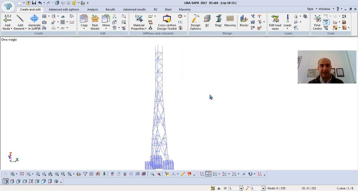Expand the Loads dropdown arrow

pos(287,29)
